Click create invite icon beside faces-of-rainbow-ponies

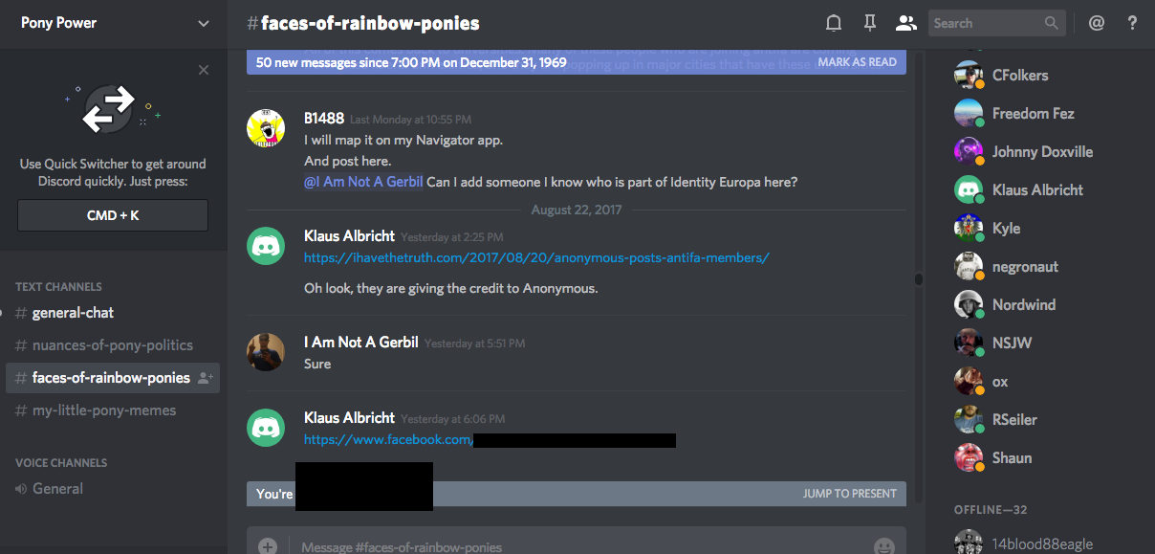coord(205,378)
